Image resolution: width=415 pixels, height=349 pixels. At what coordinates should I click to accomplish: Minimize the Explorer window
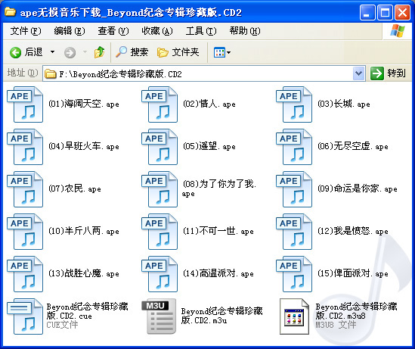[x=367, y=12]
